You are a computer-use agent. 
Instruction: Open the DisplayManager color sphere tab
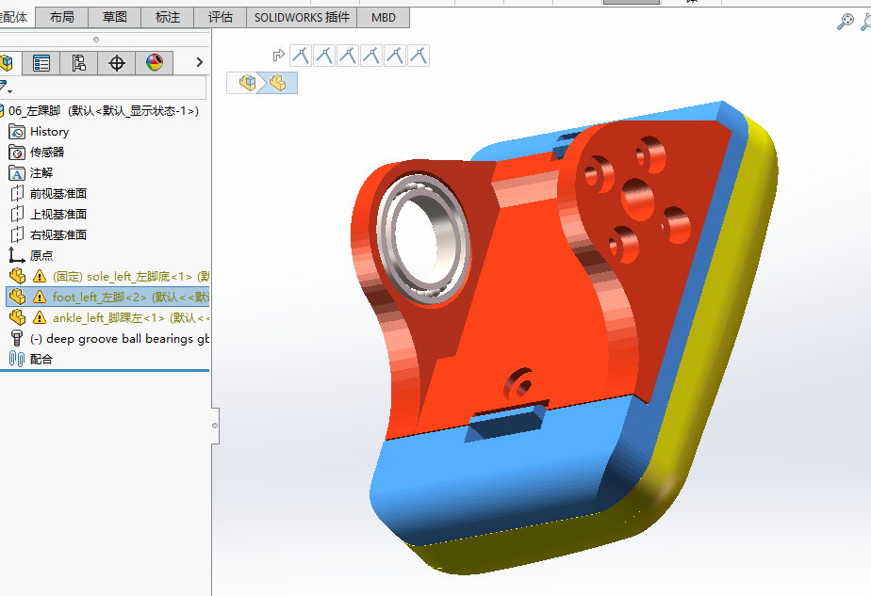154,63
